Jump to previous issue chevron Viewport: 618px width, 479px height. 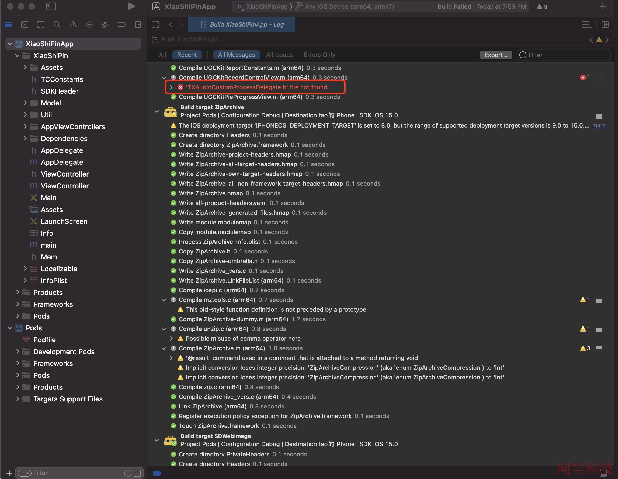tap(591, 40)
